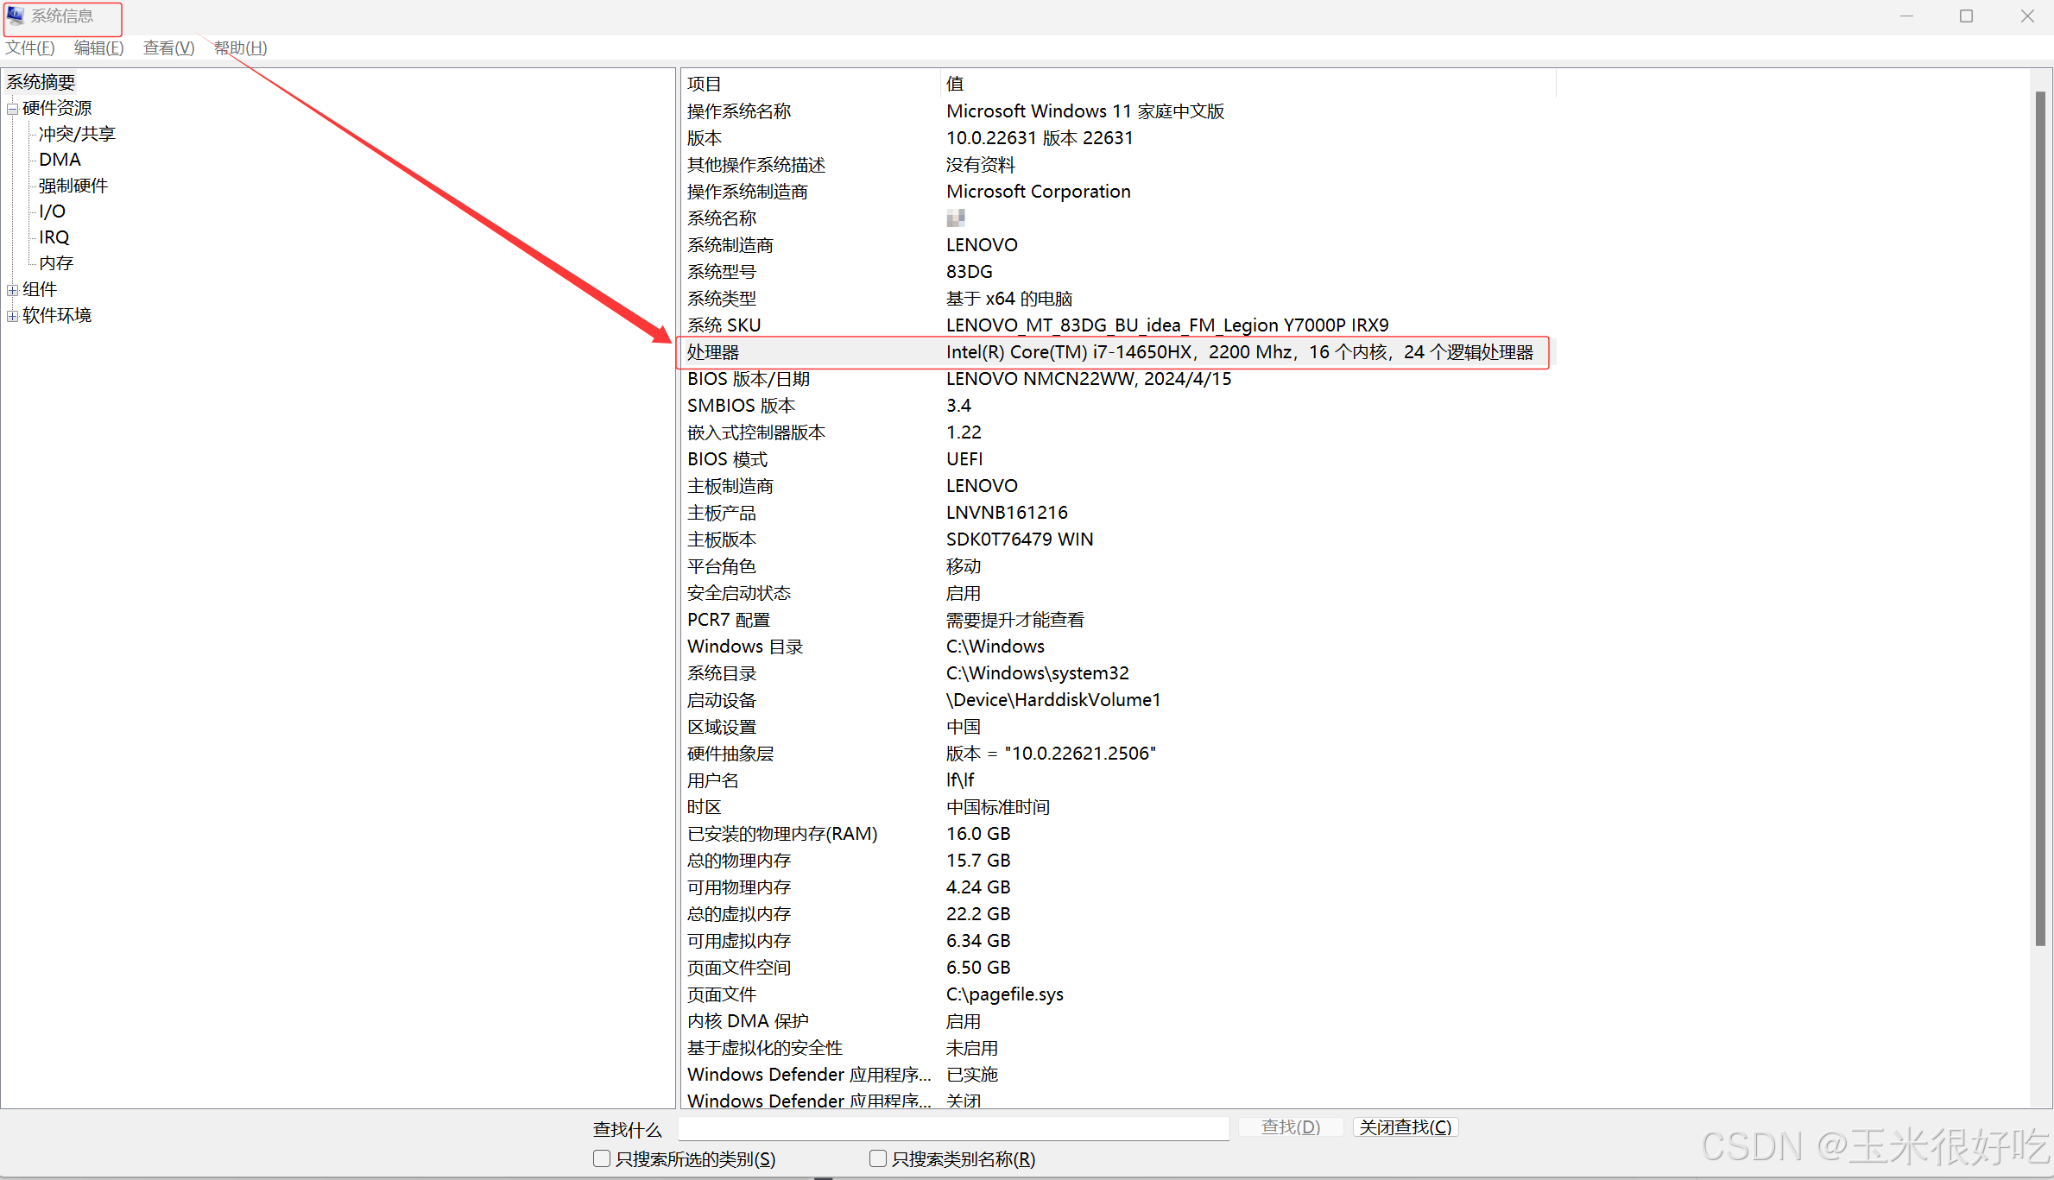Collapse the 硬件资源 tree node
Viewport: 2054px width, 1180px height.
point(12,109)
